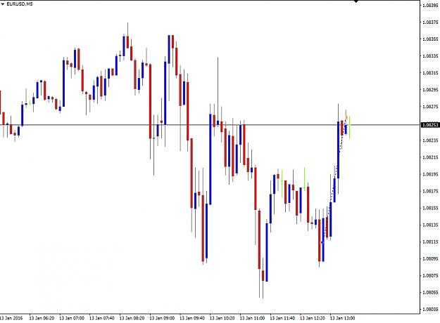Image resolution: width=440 pixels, height=323 pixels.
Task: Click the 1.08315 price scale label
Action: pyautogui.click(x=430, y=73)
